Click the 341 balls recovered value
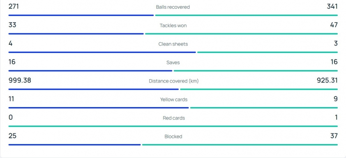This screenshot has height=158, width=346. (332, 7)
